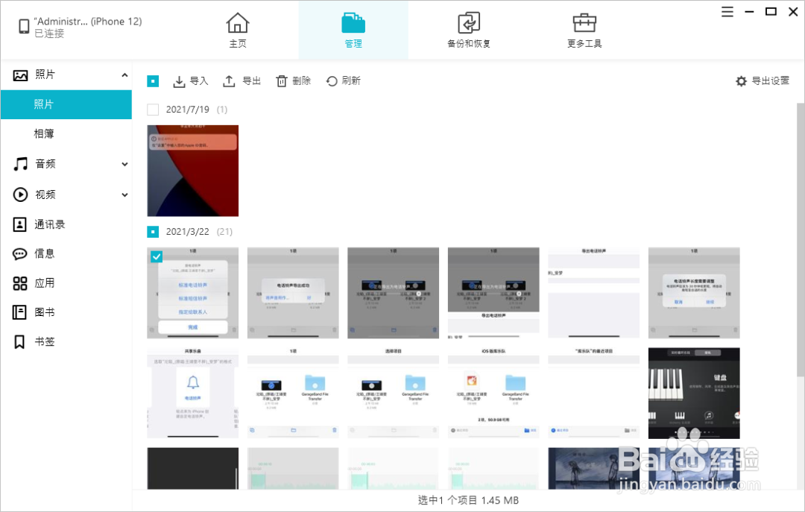805x512 pixels.
Task: Click the iPhone device icon
Action: 24,26
